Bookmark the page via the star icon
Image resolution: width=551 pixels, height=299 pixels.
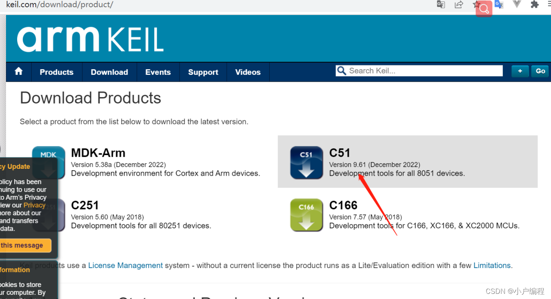(476, 5)
